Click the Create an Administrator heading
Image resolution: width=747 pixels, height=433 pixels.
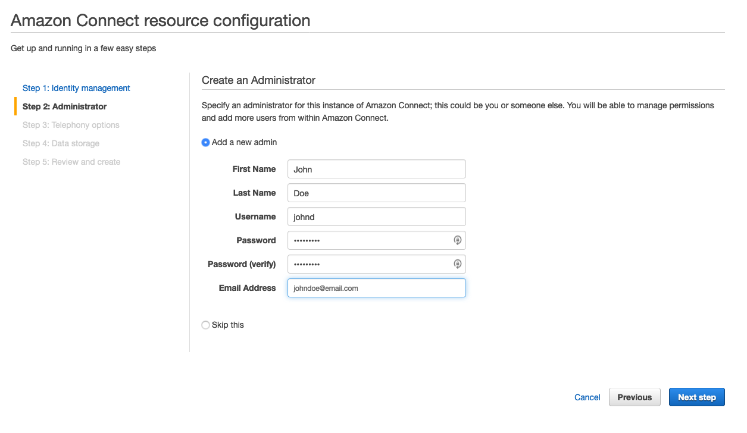pos(258,80)
